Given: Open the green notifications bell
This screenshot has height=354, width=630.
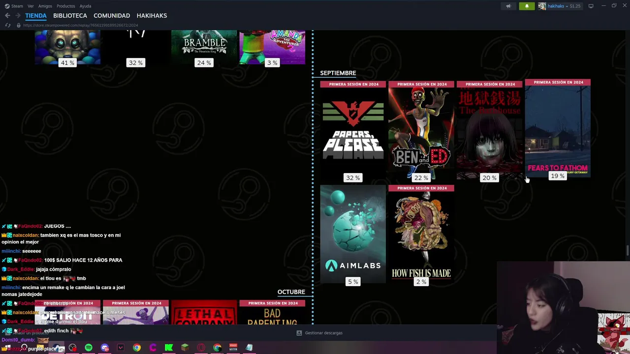Looking at the screenshot, I should coord(527,6).
